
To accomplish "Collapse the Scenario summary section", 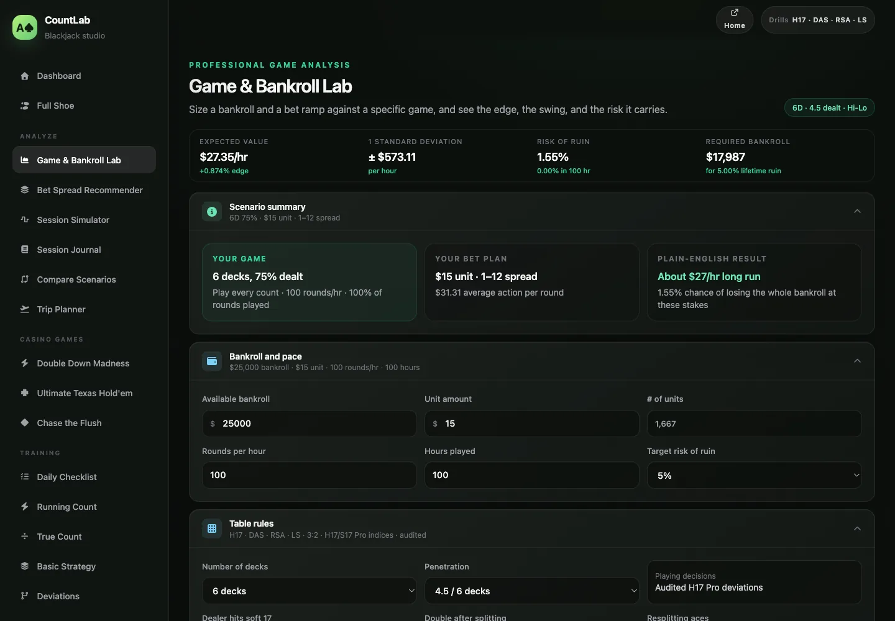I will click(857, 212).
